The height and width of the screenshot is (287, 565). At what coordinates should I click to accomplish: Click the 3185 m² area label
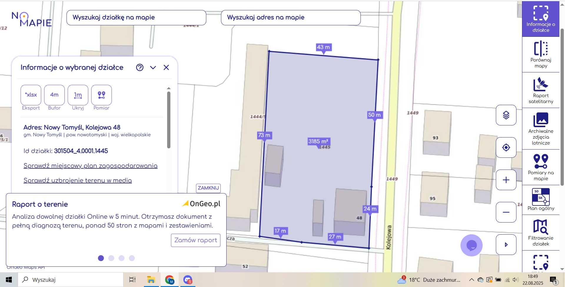(x=318, y=142)
